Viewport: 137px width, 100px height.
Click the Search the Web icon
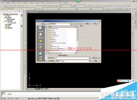pos(78,24)
